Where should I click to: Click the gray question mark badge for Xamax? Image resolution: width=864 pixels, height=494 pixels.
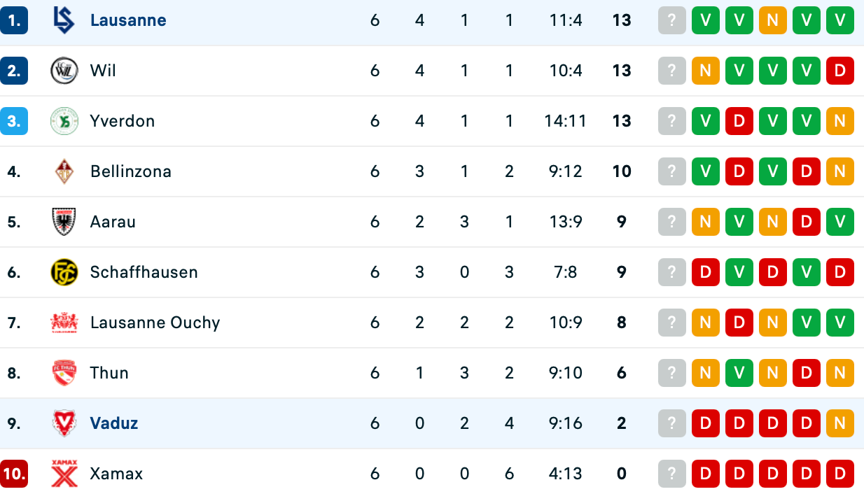pyautogui.click(x=671, y=474)
